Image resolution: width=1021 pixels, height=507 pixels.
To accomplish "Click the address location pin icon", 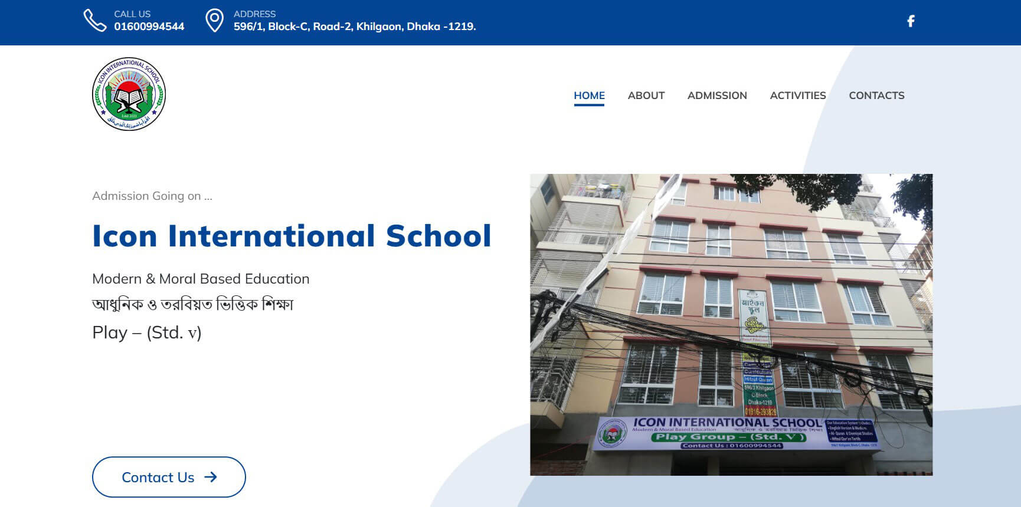I will (214, 20).
